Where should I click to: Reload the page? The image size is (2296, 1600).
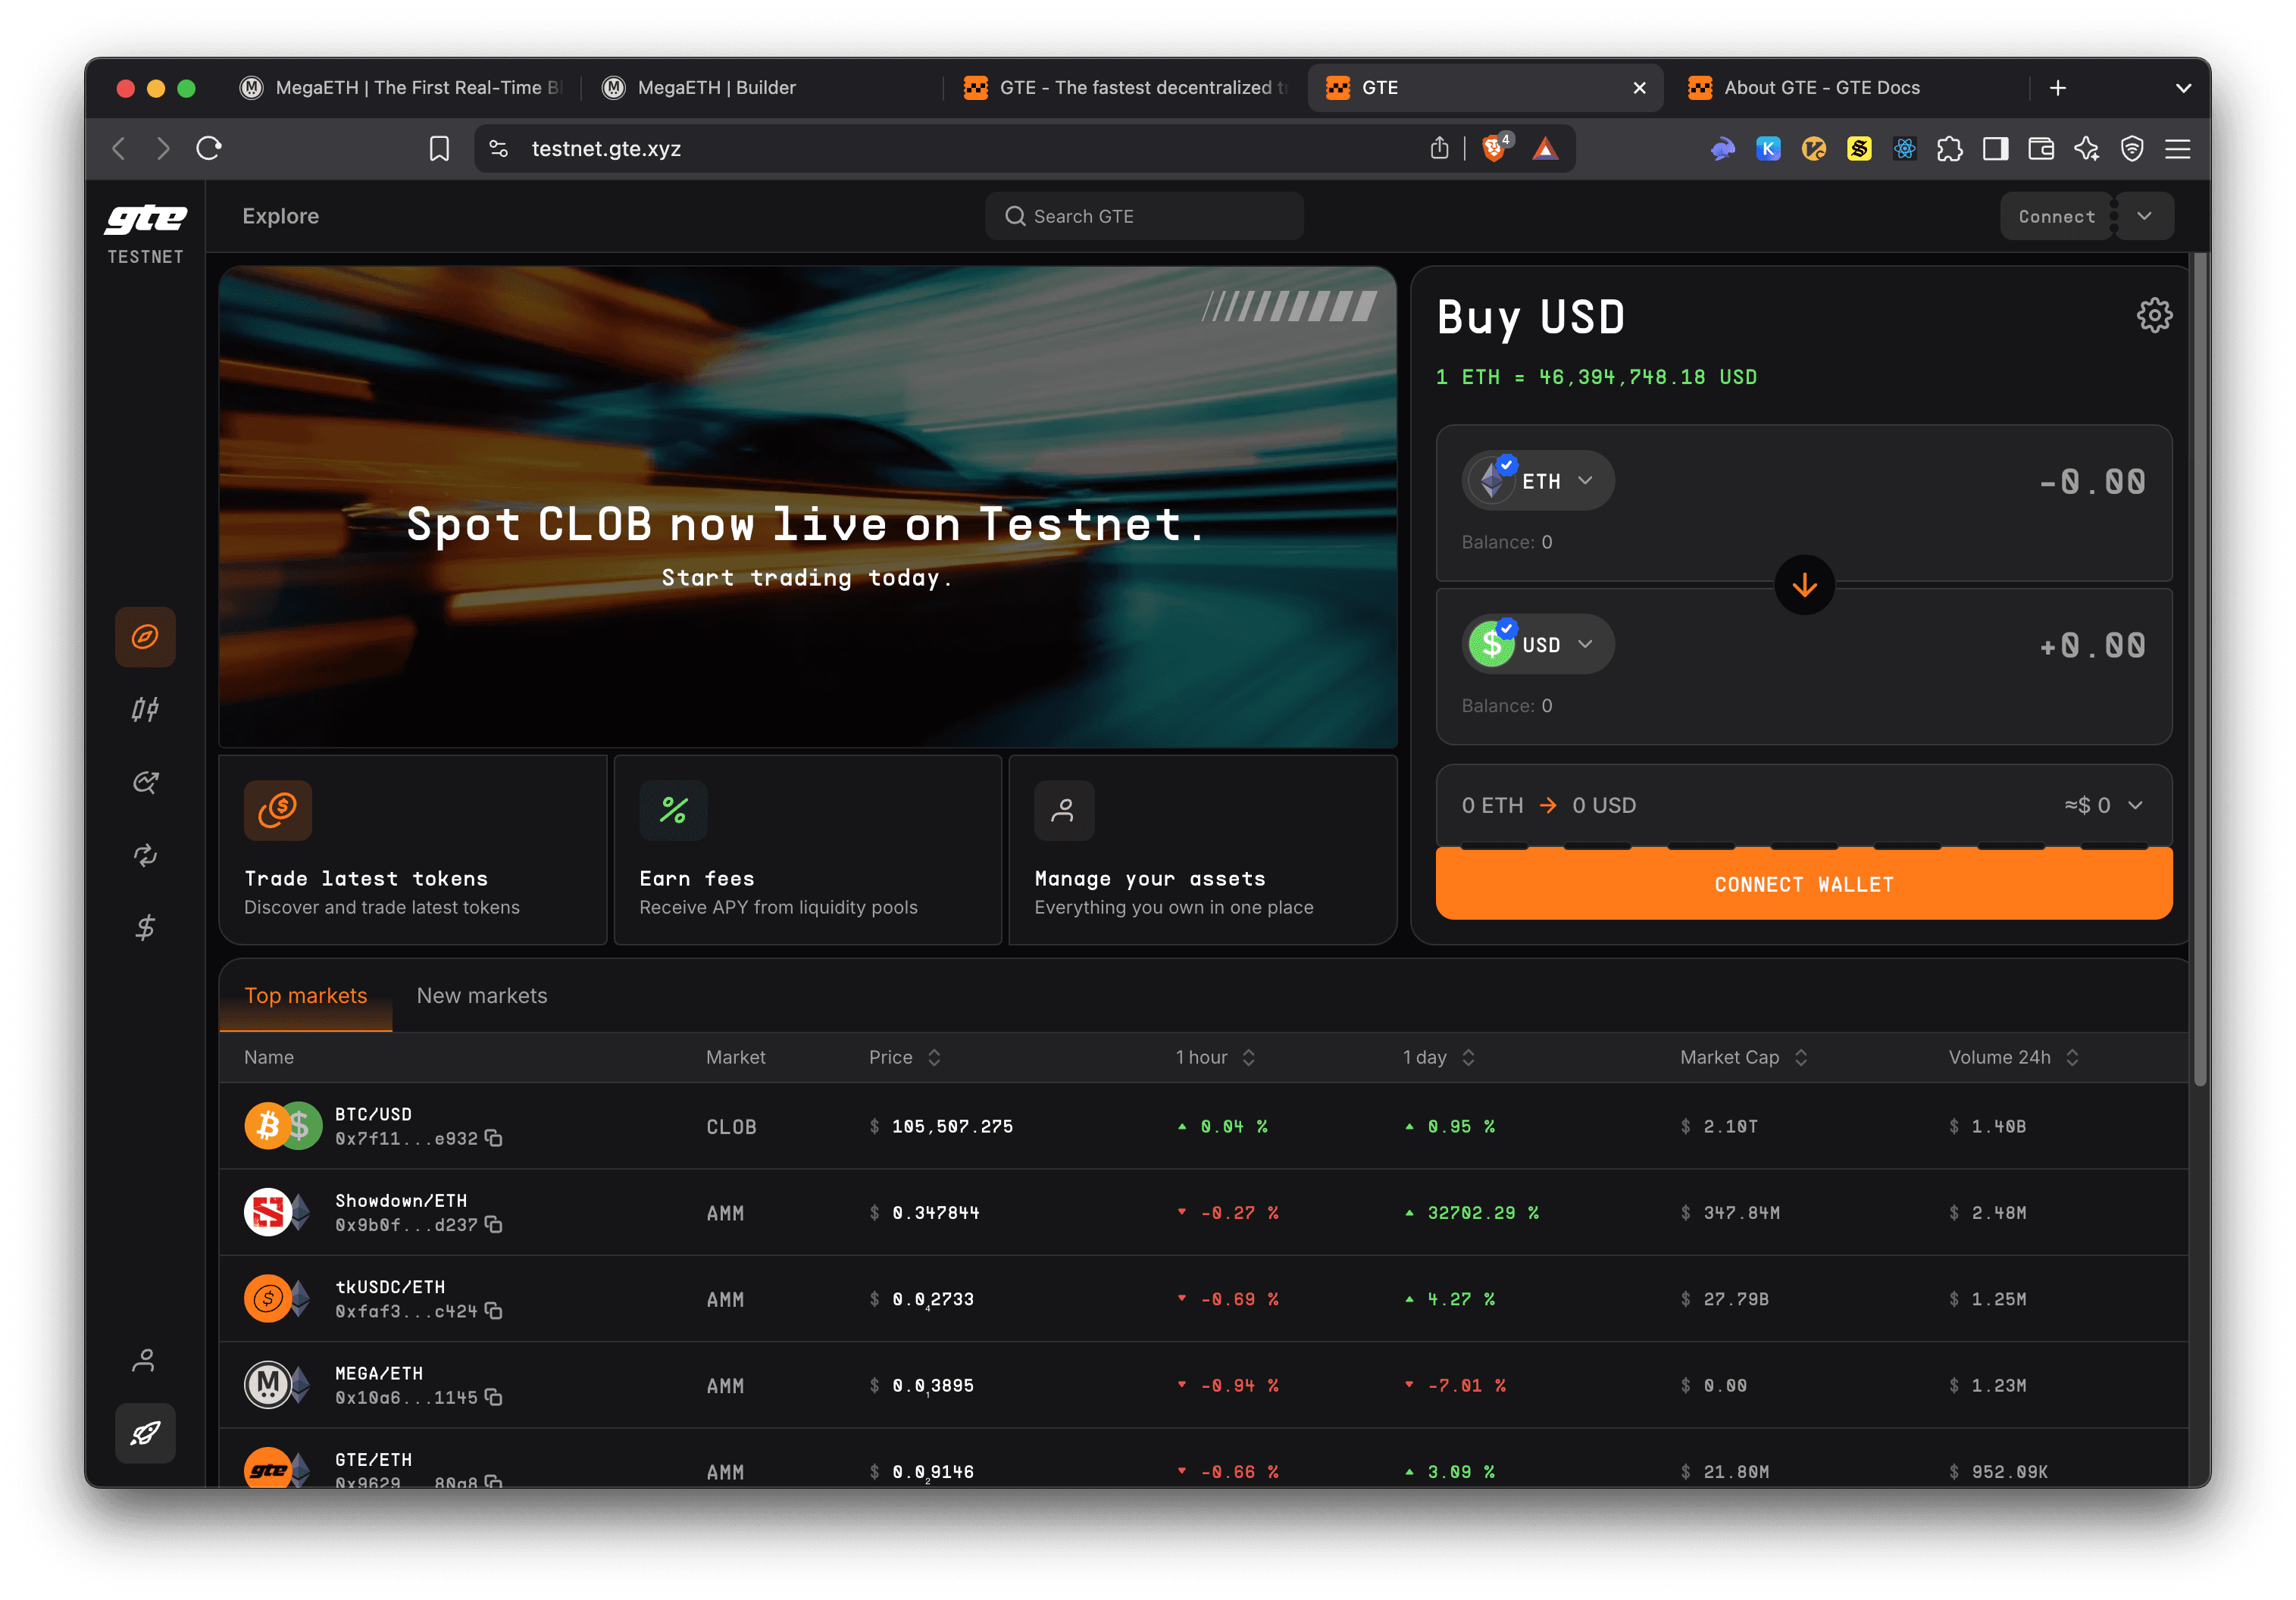209,148
